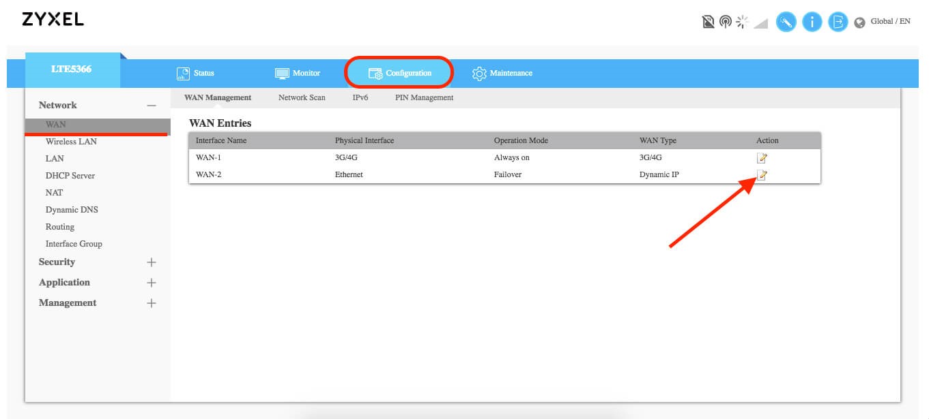Screen dimensions: 929x419
Task: Click the Always on operation mode cell
Action: click(x=512, y=158)
